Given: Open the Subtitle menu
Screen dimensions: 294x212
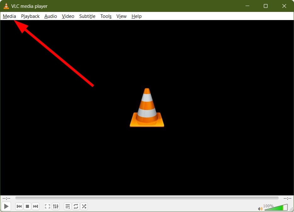Looking at the screenshot, I should coord(87,16).
